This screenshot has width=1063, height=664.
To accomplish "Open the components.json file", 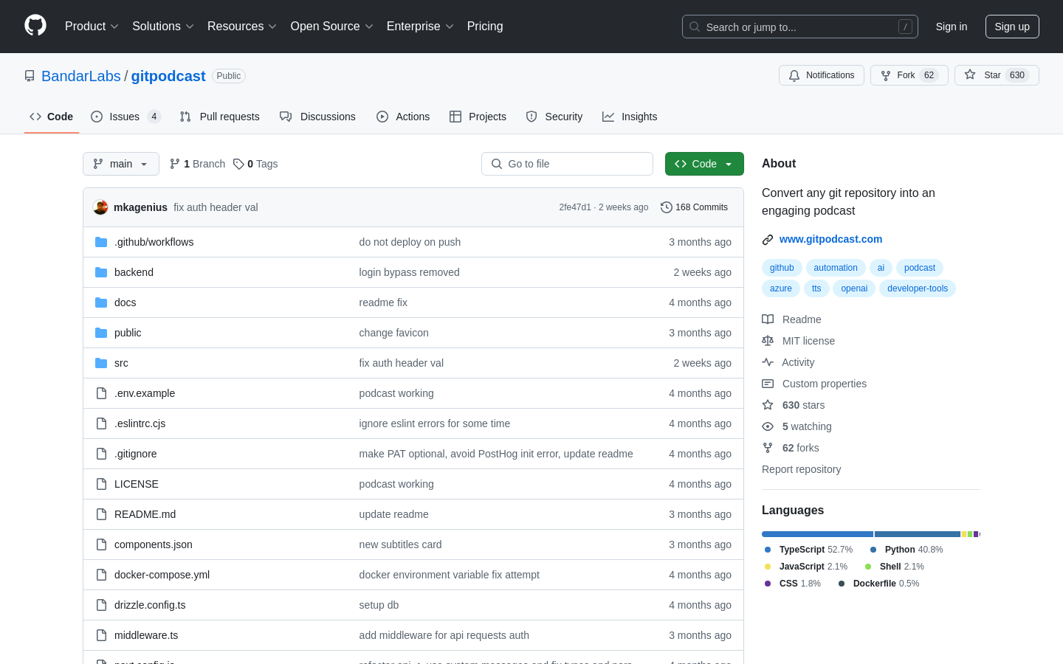I will click(154, 544).
